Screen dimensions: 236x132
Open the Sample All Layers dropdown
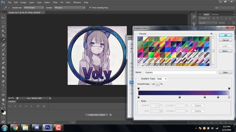[70, 8]
